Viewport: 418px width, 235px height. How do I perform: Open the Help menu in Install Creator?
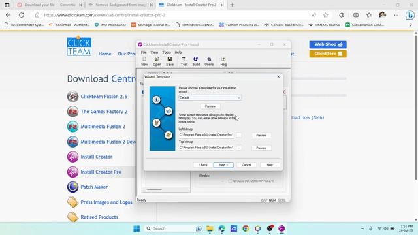pyautogui.click(x=178, y=52)
